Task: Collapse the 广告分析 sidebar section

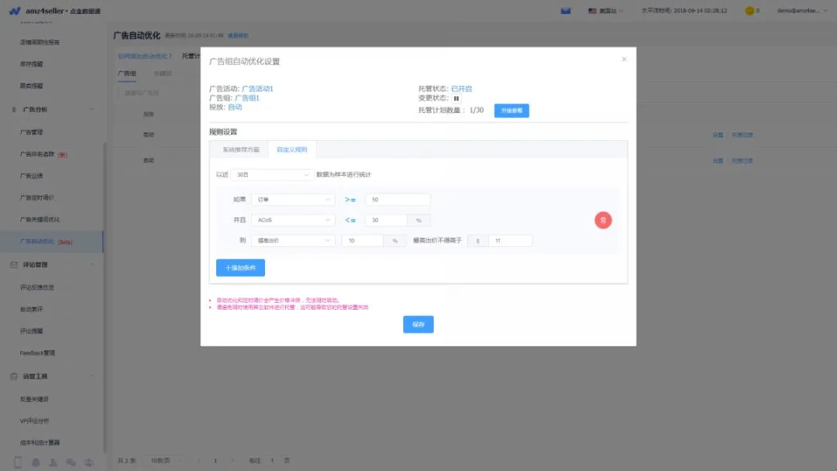Action: pos(91,109)
